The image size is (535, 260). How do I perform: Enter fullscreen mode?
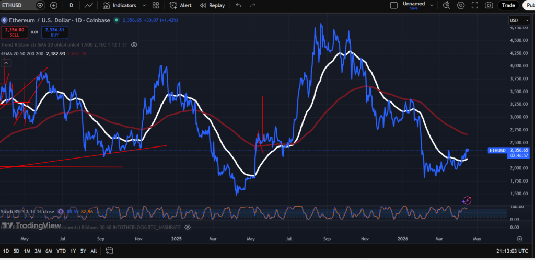475,5
